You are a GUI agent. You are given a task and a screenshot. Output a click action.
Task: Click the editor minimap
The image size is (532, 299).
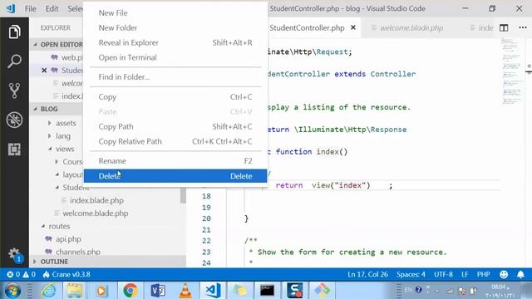click(511, 71)
